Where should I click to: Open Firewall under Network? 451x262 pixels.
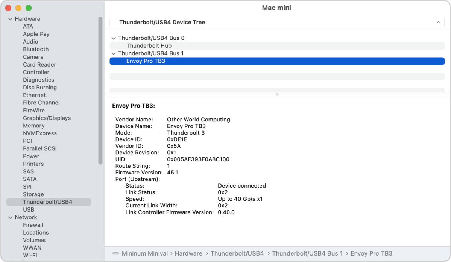[33, 225]
